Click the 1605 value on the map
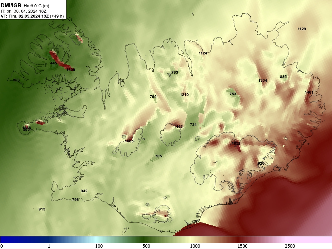The width and height of the screenshot is (332, 249). point(129,141)
